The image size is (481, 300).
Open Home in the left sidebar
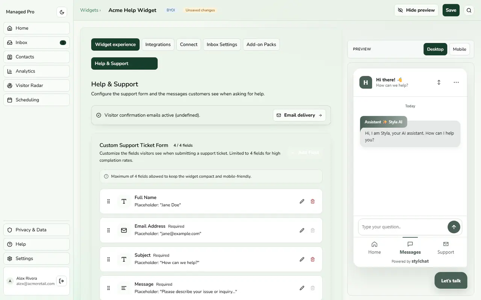(x=36, y=28)
